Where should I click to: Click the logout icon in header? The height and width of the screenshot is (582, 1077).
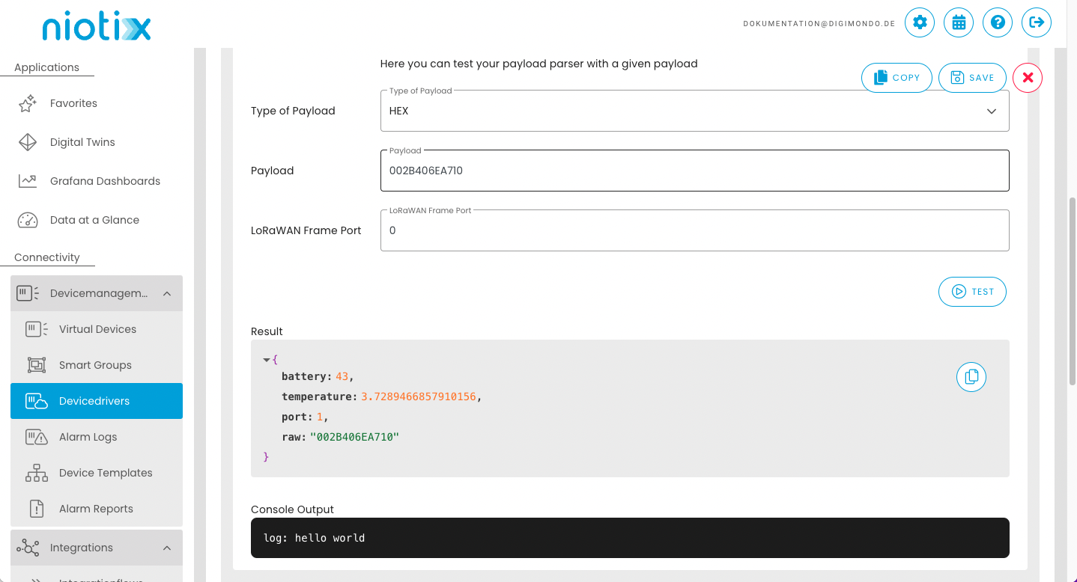[1037, 22]
